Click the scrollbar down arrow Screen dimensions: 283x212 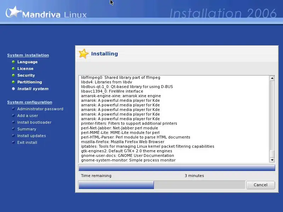click(272, 160)
